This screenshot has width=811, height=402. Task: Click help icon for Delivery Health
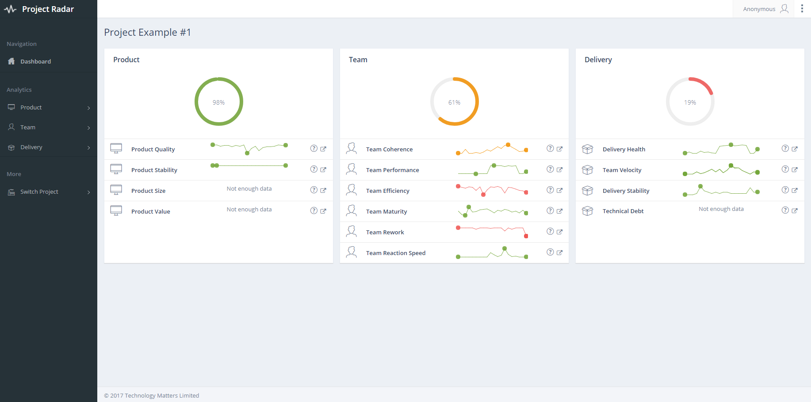click(x=785, y=149)
